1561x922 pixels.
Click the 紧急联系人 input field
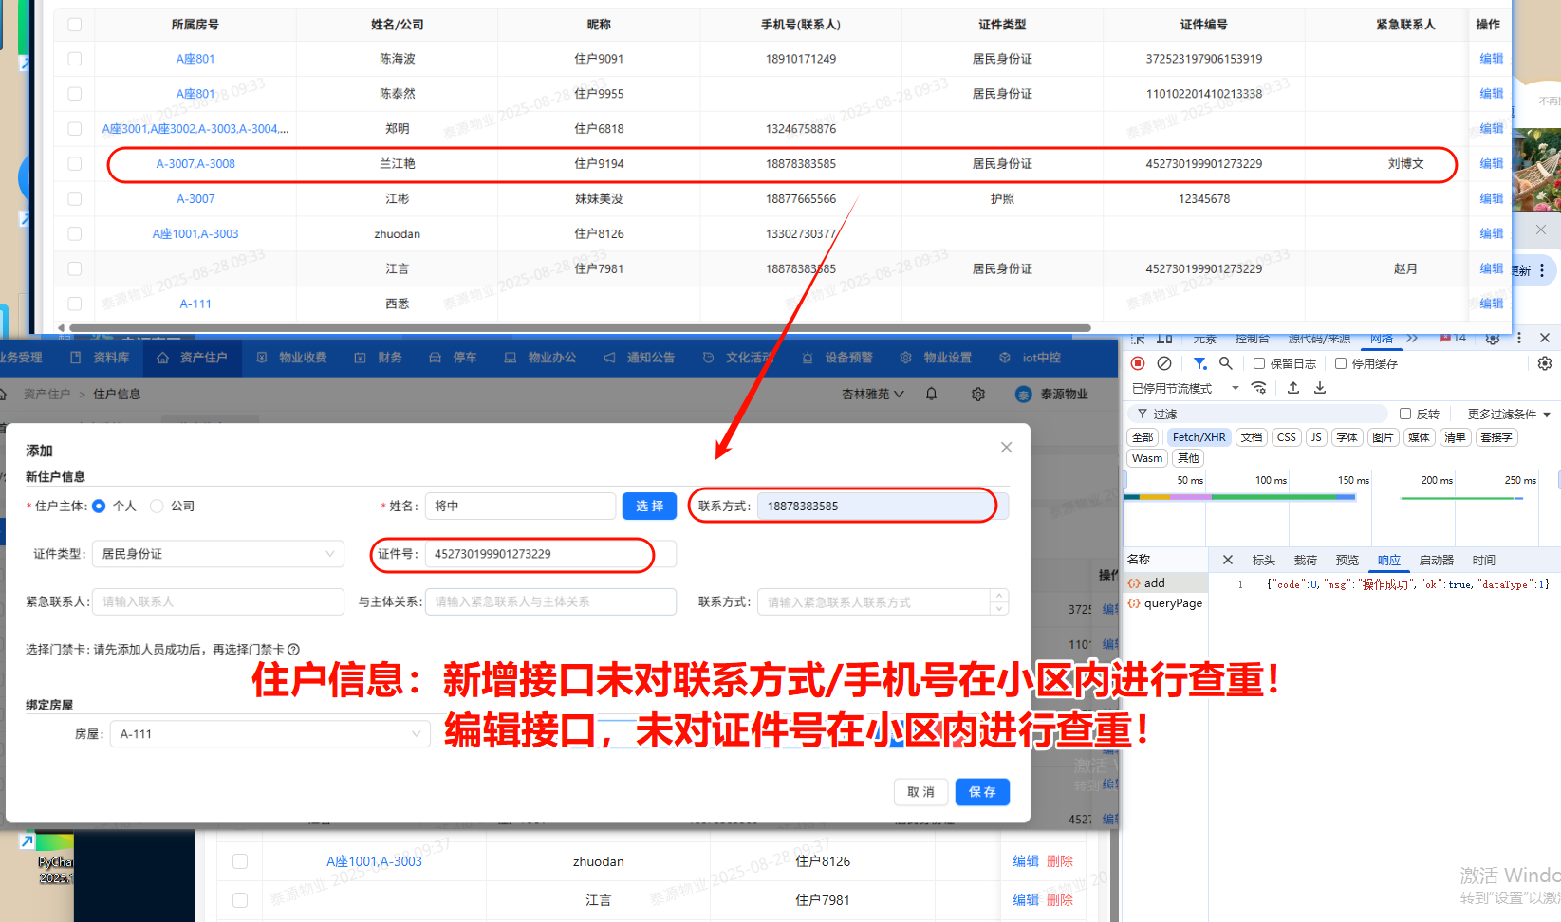[217, 601]
